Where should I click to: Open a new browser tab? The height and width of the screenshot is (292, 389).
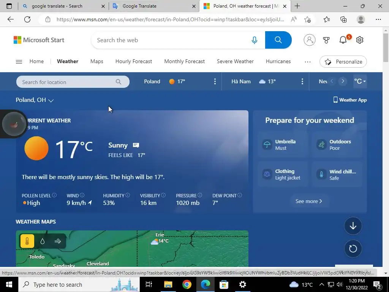pyautogui.click(x=297, y=6)
